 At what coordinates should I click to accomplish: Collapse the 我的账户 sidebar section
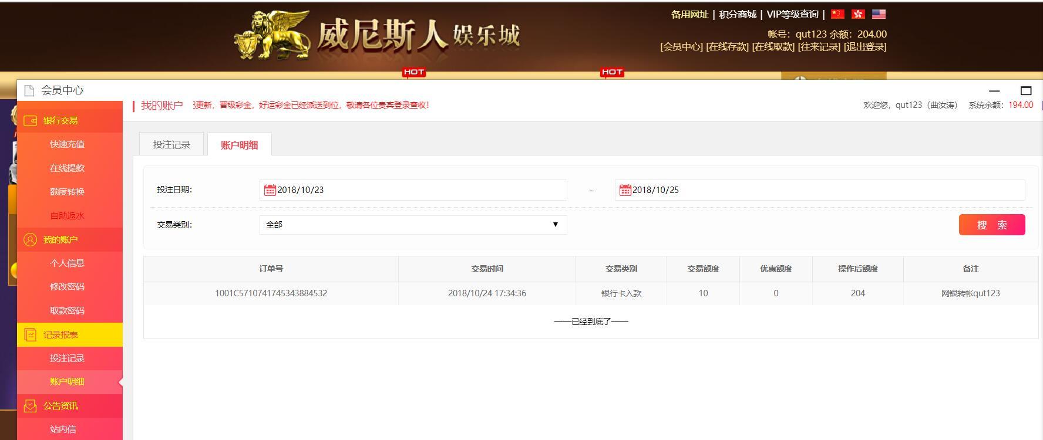70,239
